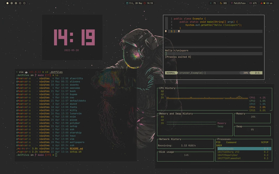This screenshot has height=174, width=279.
Task: Click the lightbulb diagnostic icon on line 5
Action: click(x=166, y=31)
